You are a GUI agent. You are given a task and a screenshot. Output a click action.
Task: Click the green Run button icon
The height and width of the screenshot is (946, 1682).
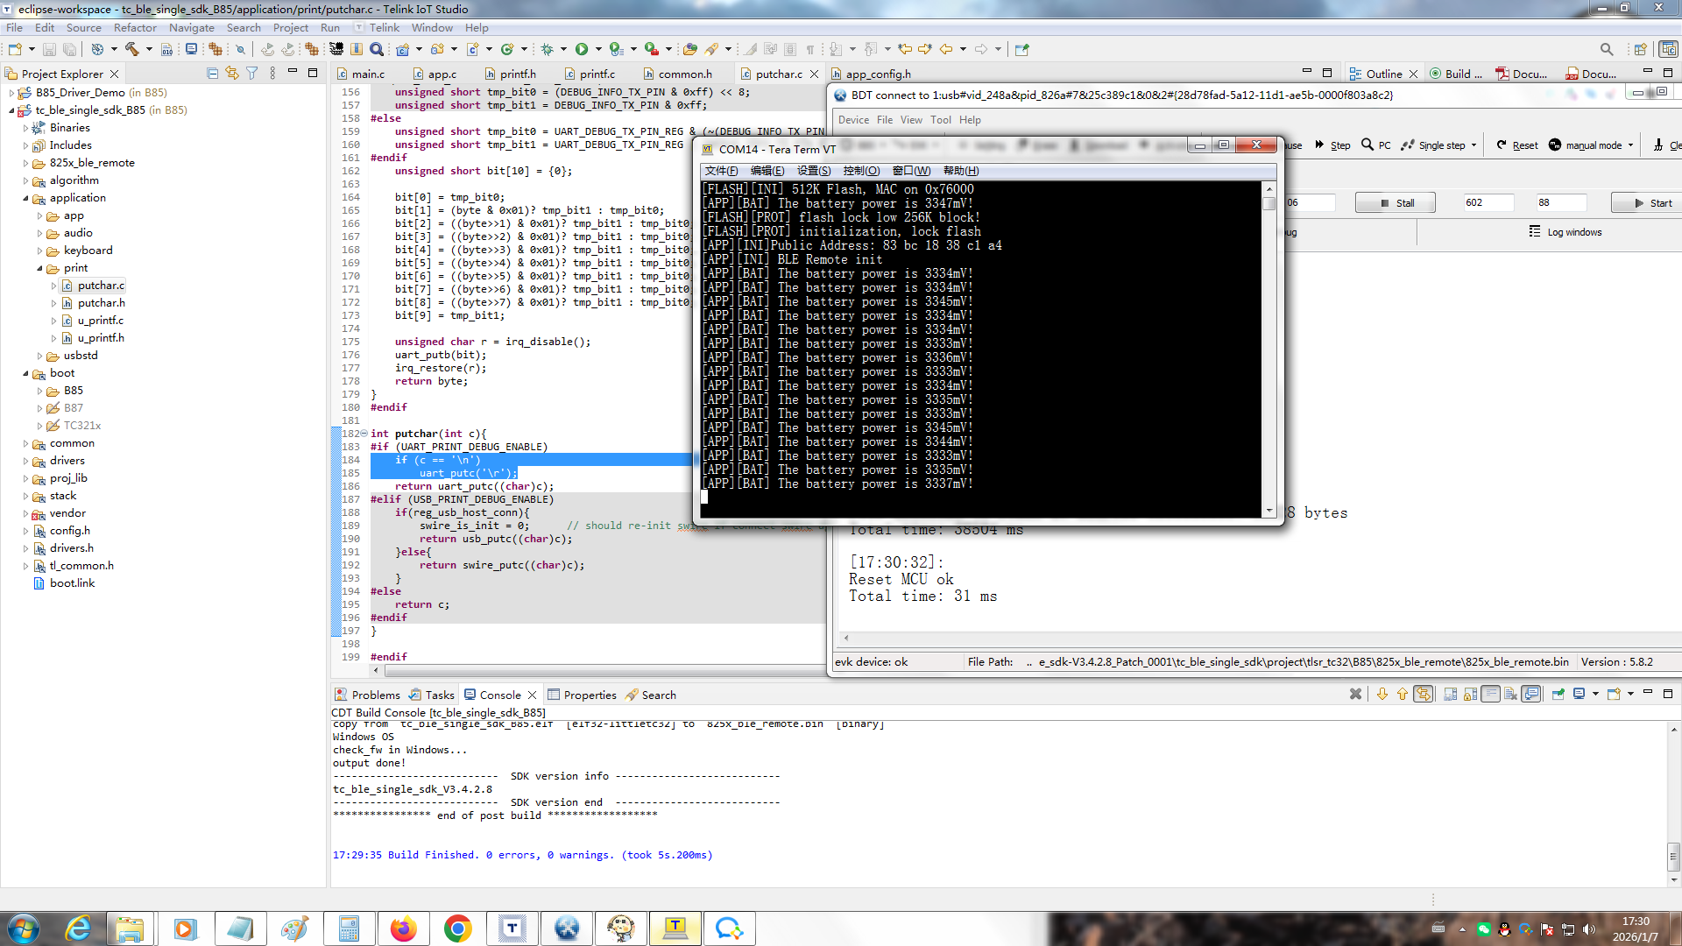point(582,49)
